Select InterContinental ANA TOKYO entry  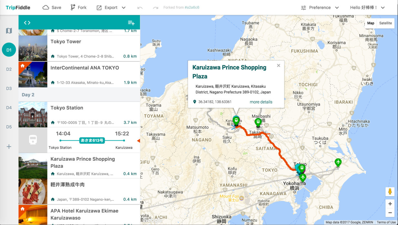pyautogui.click(x=79, y=75)
